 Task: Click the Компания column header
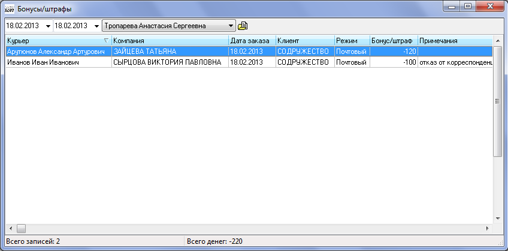tap(170, 41)
